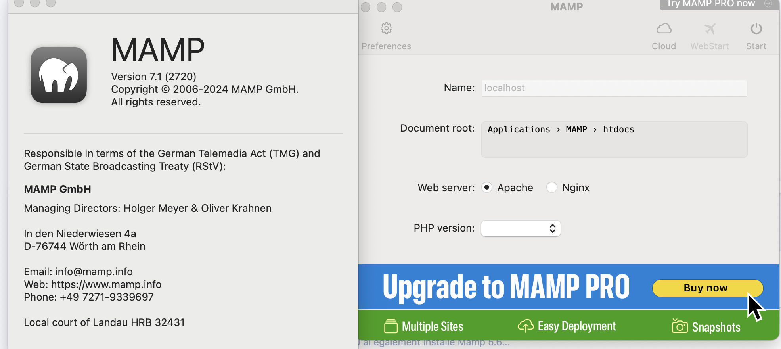This screenshot has width=781, height=349.
Task: Click the Phone +49 7271-9339697 text
Action: pyautogui.click(x=88, y=297)
